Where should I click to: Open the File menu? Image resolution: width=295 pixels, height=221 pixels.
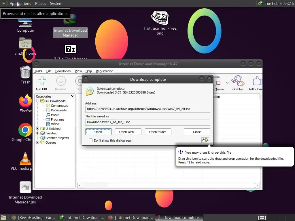49,71
